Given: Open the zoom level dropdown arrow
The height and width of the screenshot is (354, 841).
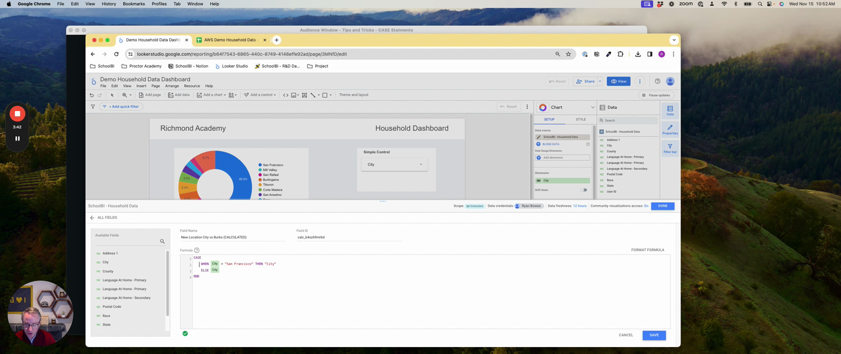Looking at the screenshot, I should point(130,95).
